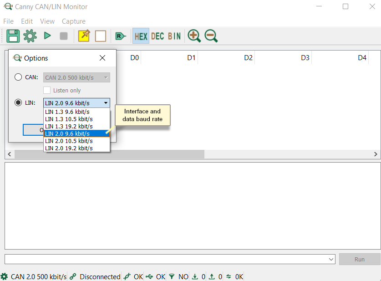Click the status bar gear icon

tap(4, 276)
